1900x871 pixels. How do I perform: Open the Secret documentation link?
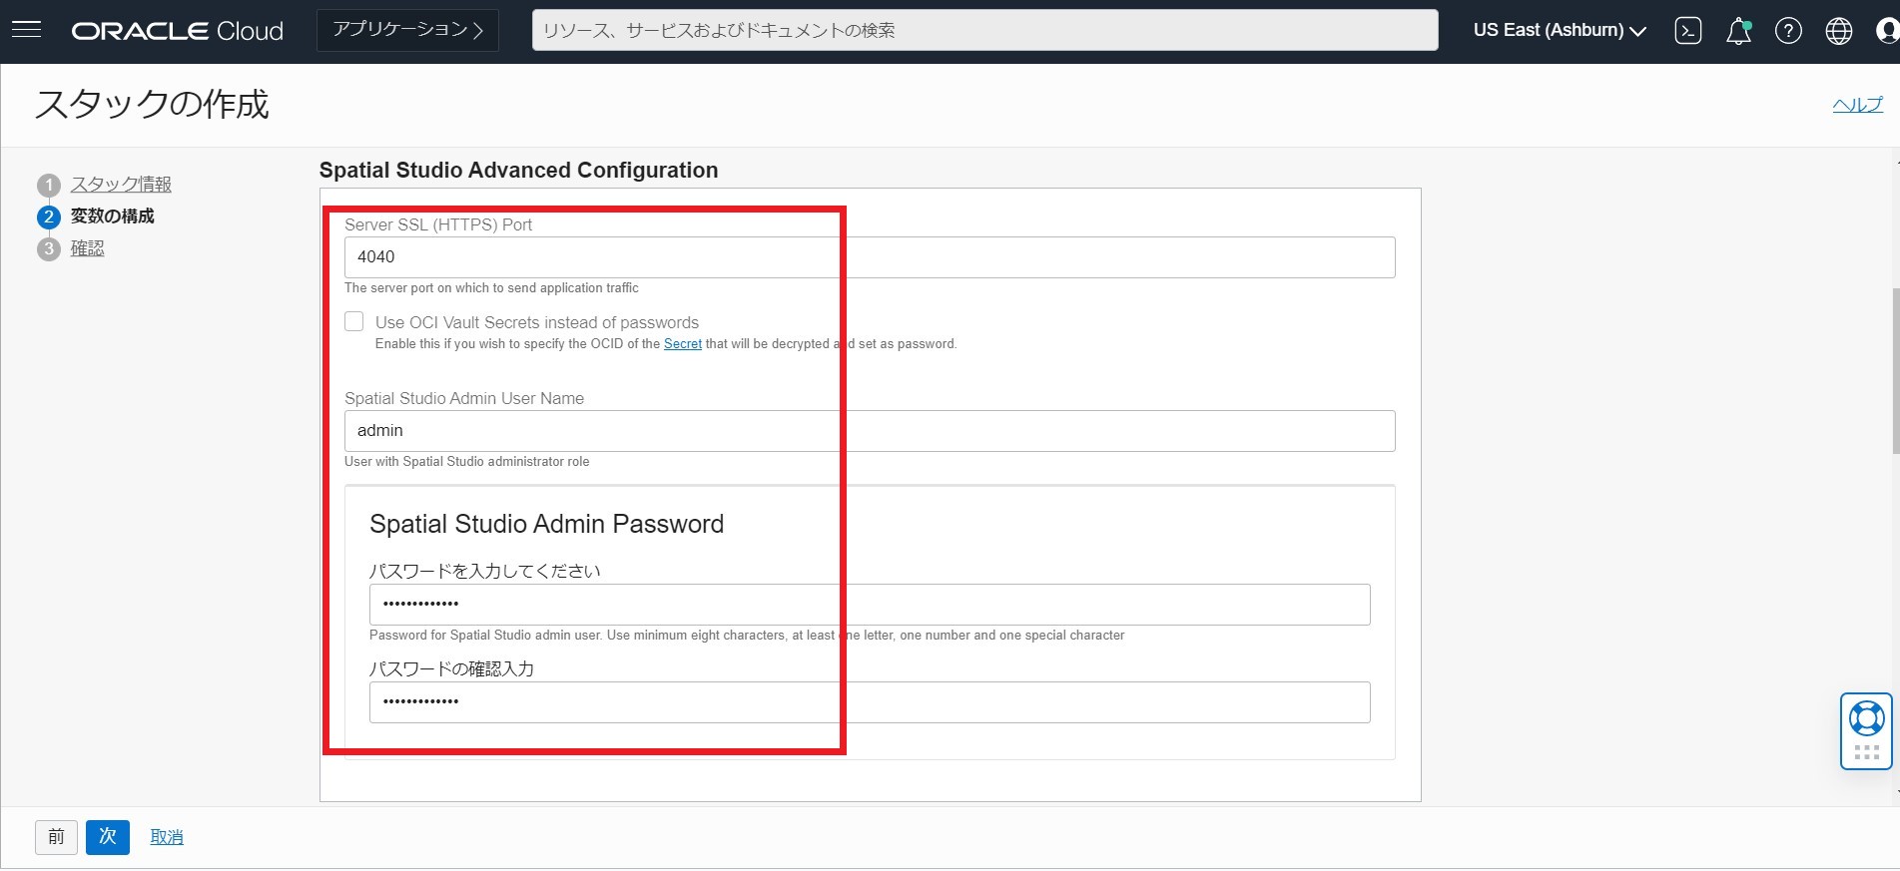click(683, 344)
